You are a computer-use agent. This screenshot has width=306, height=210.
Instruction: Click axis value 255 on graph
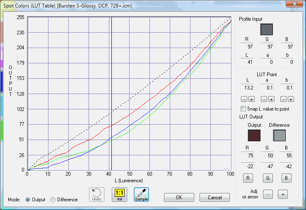tap(20, 17)
